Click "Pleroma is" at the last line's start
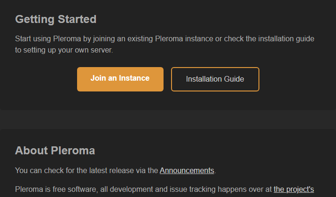336x197 pixels. tap(33, 189)
